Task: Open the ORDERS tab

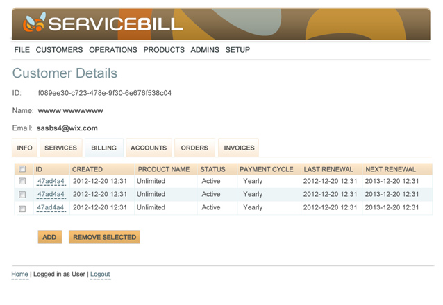Action: (194, 148)
